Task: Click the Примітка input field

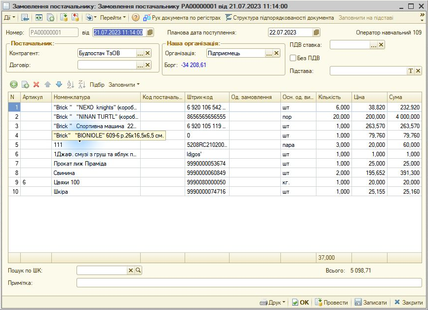Action: pyautogui.click(x=249, y=283)
